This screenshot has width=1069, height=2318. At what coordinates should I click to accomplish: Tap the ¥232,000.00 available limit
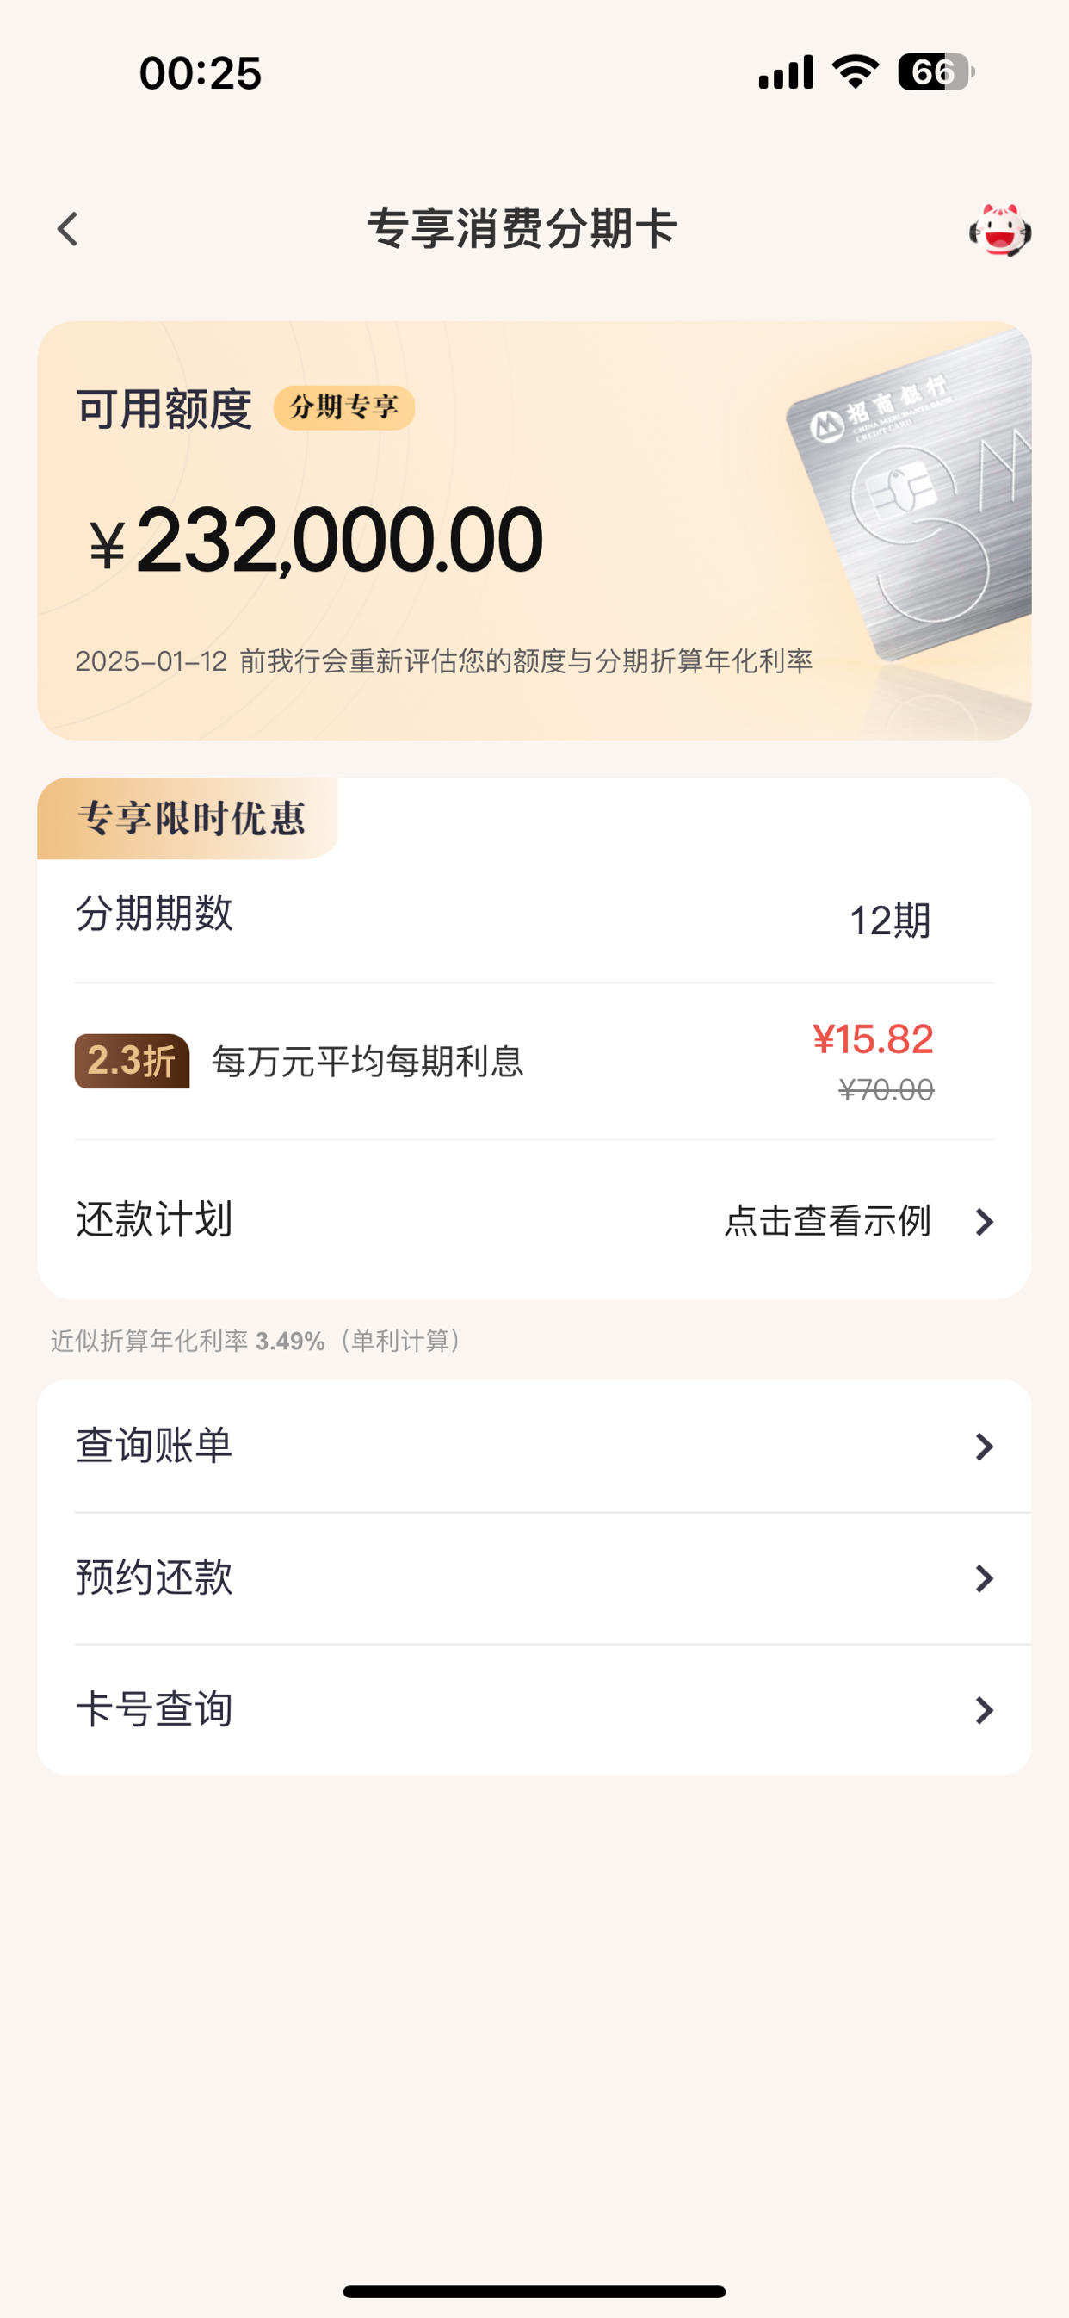(316, 540)
